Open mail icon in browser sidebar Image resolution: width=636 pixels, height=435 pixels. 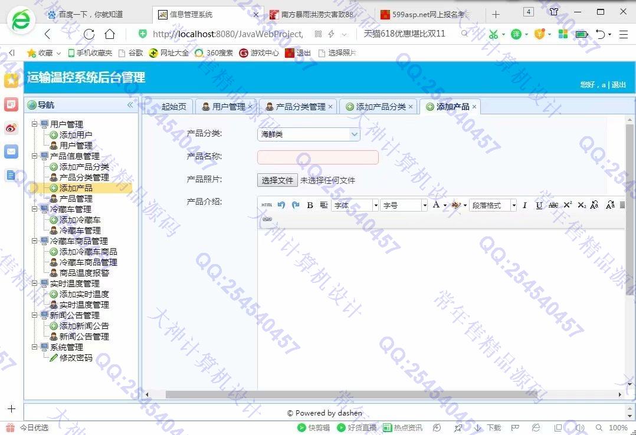[11, 151]
